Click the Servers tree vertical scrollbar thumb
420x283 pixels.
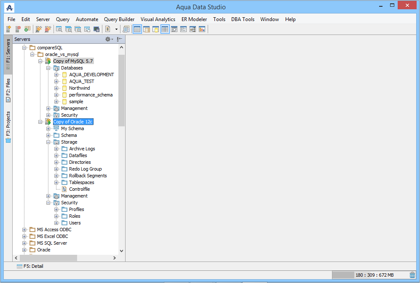(x=122, y=91)
